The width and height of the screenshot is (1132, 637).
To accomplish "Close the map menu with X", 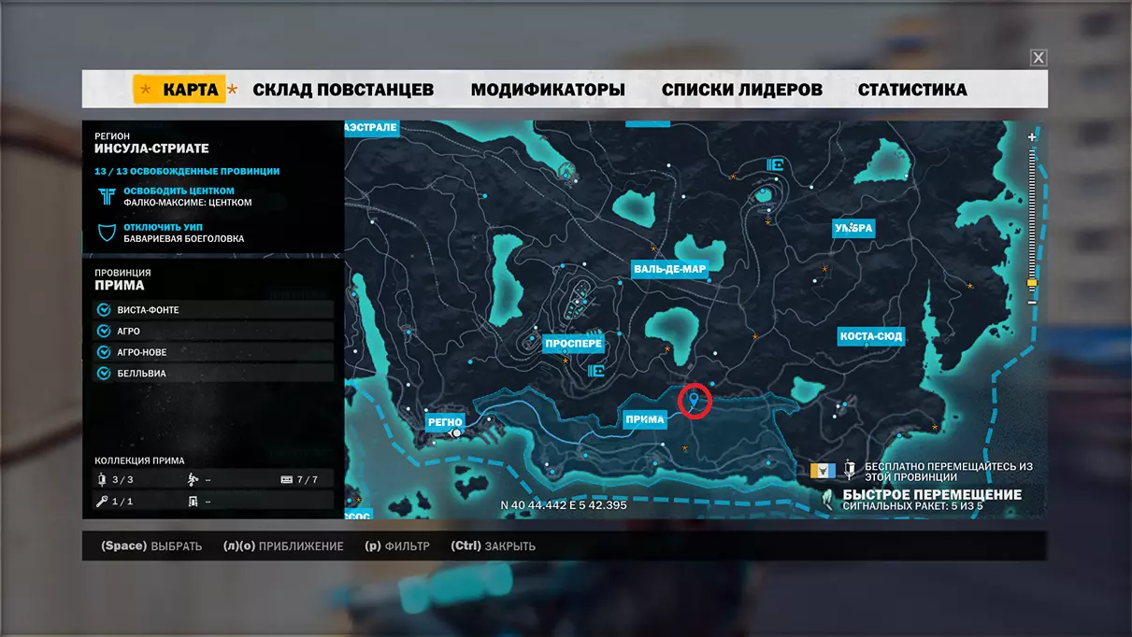I will point(1039,58).
